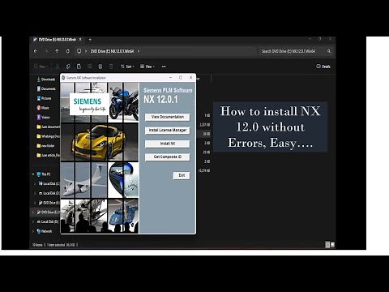The height and width of the screenshot is (292, 389).
Task: Click the Install License Manager button
Action: click(x=167, y=130)
